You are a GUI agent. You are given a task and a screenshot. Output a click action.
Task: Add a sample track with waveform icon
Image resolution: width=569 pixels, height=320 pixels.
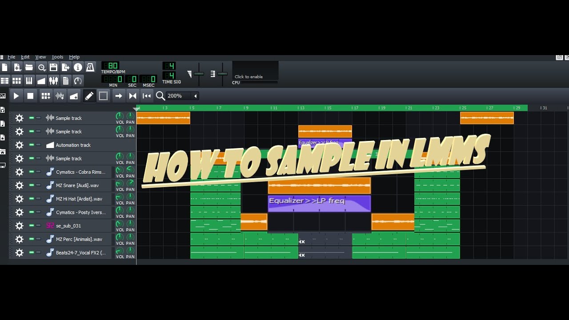click(60, 96)
